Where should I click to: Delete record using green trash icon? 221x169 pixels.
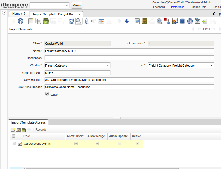click(46, 21)
